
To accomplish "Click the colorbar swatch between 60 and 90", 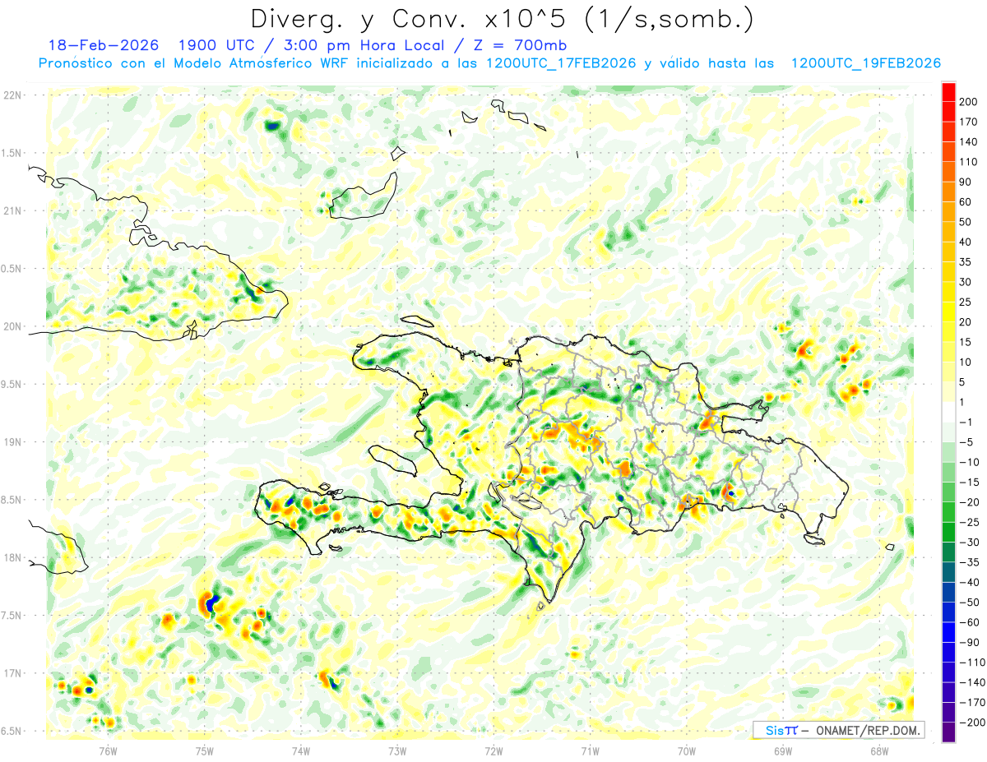I will pyautogui.click(x=948, y=192).
